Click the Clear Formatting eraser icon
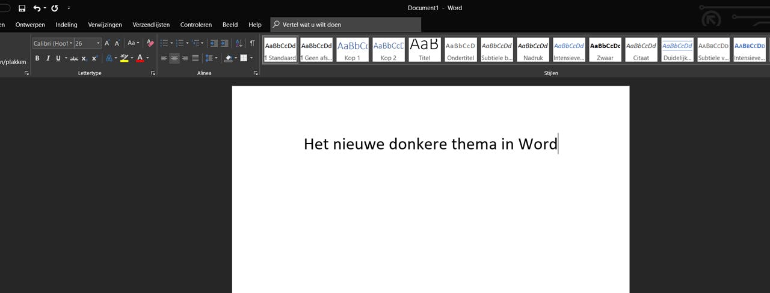Viewport: 770px width, 293px height. point(150,43)
